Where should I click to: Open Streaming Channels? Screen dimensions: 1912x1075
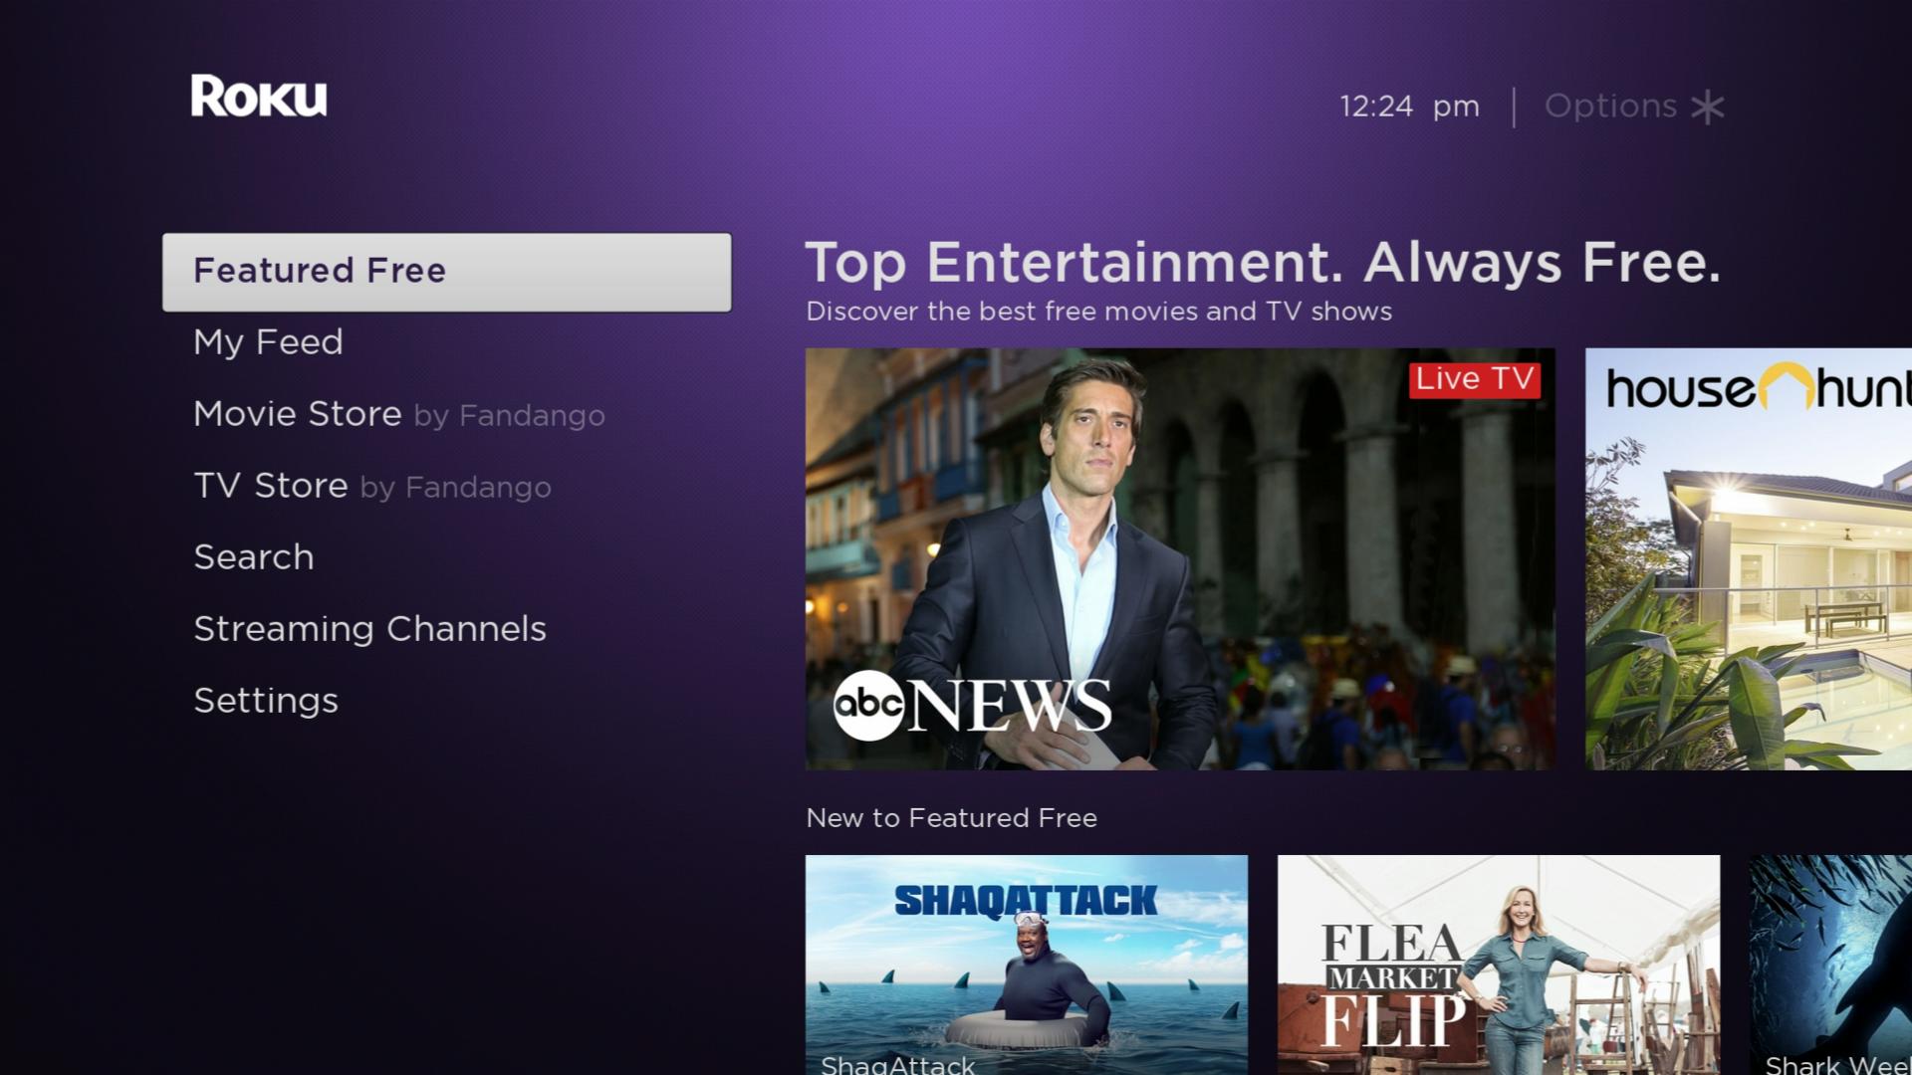coord(369,629)
